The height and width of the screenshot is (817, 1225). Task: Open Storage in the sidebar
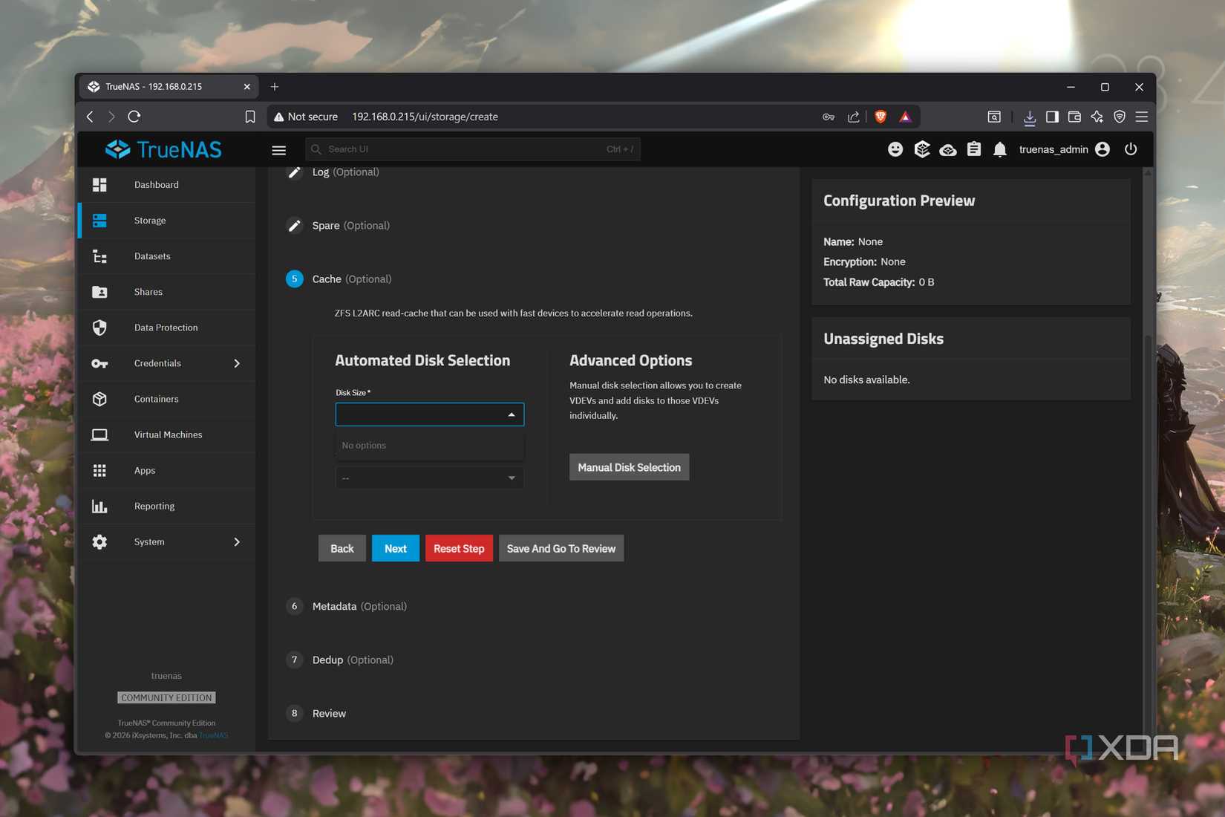click(x=167, y=220)
